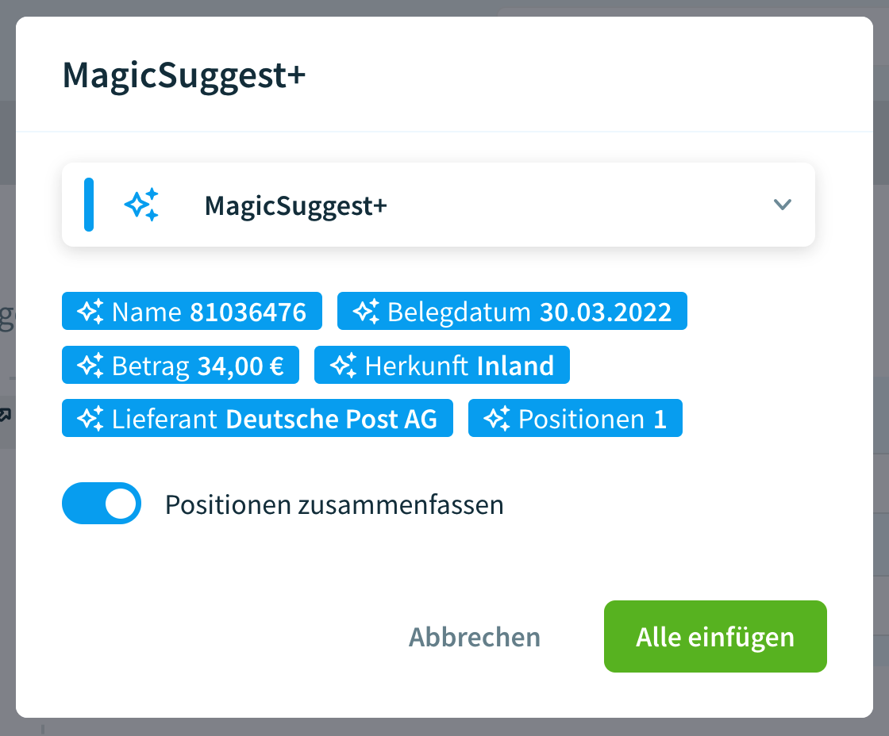Select the Positionen 1 suggestion chip

point(575,418)
